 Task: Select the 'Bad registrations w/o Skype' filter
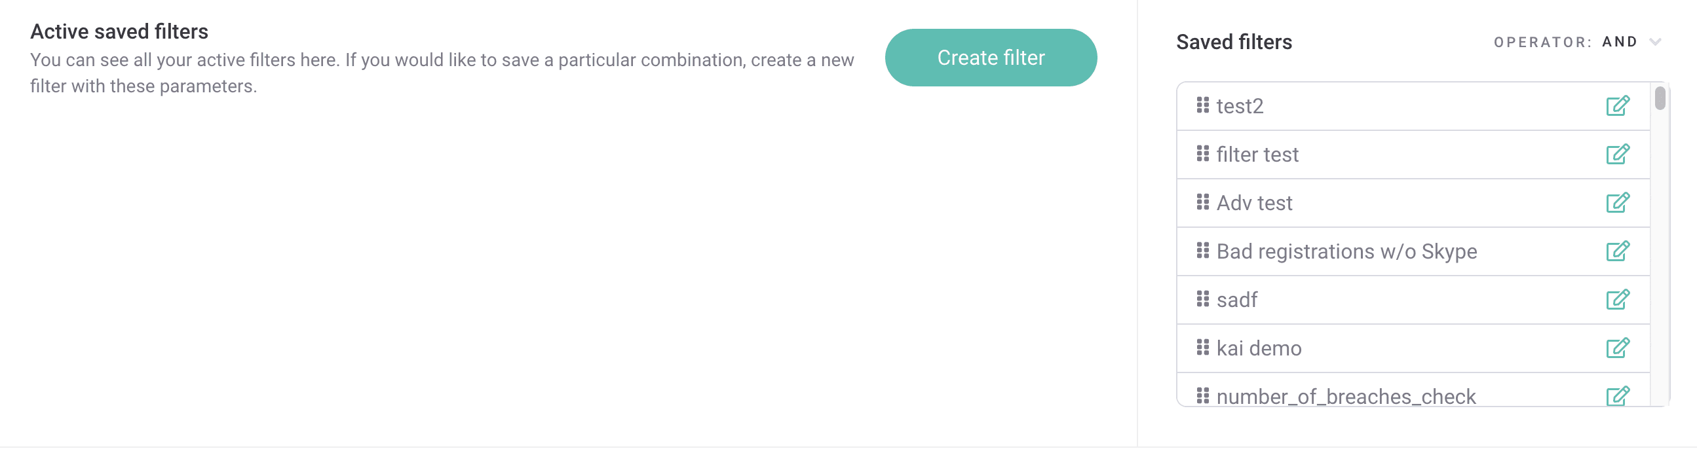pyautogui.click(x=1413, y=251)
